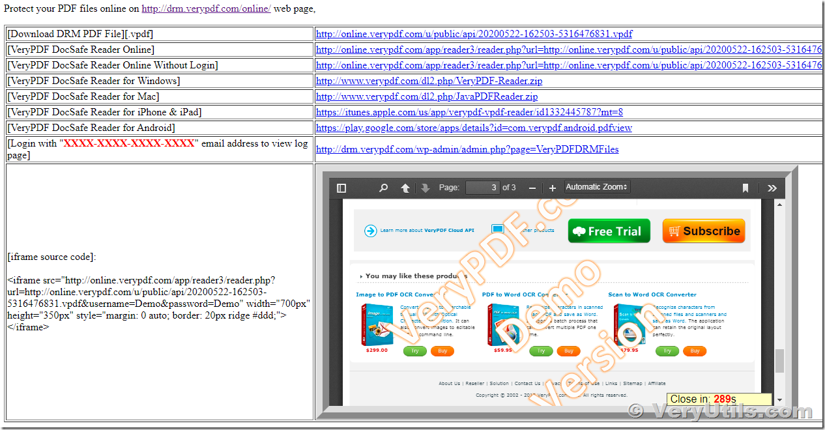This screenshot has height=430, width=825.
Task: Zoom in with the plus icon
Action: [553, 188]
